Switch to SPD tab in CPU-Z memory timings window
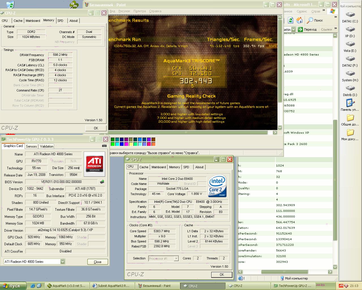The width and height of the screenshot is (362, 290). coord(61,21)
